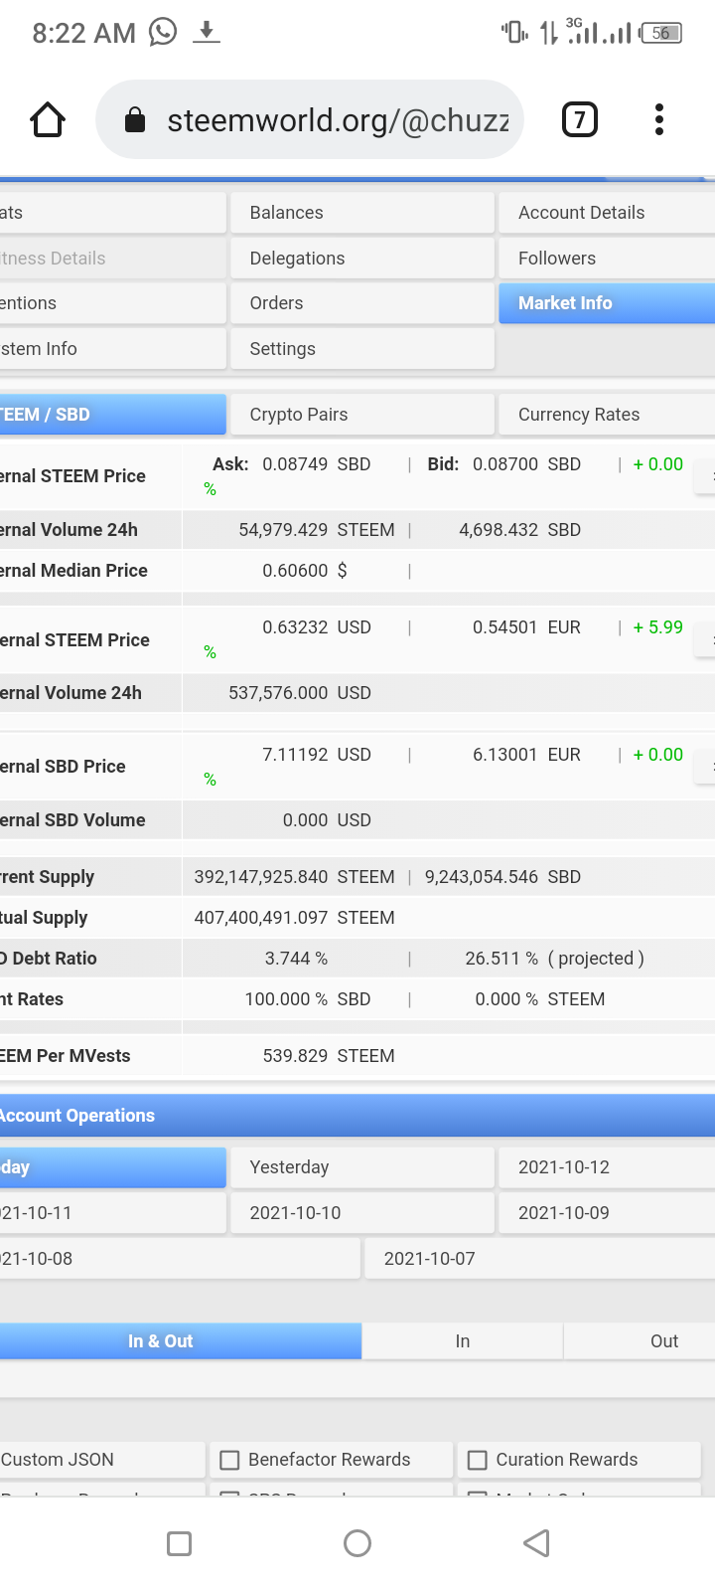Tap the Android home circle button
Viewport: 715px width, 1591px height.
[357, 1543]
